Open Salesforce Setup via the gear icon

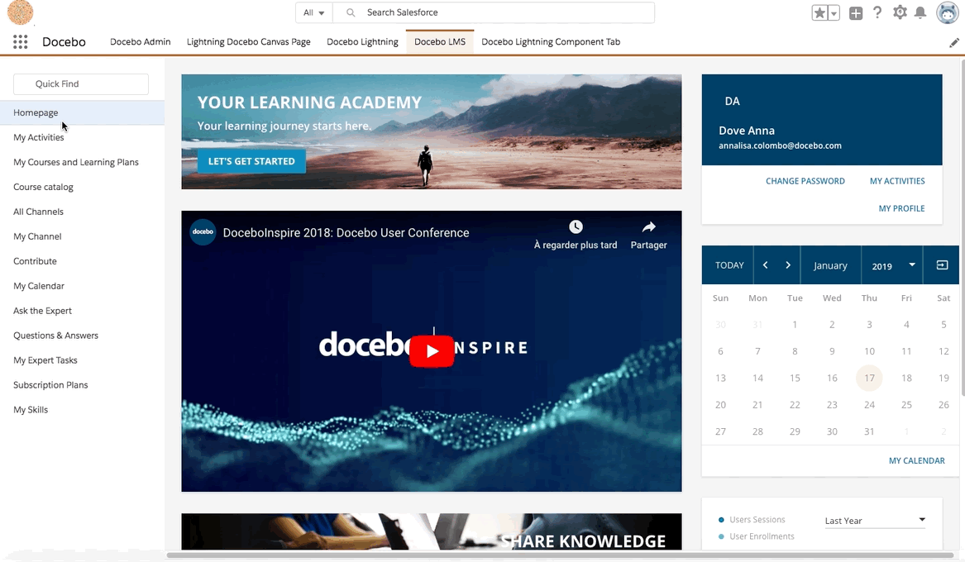900,12
